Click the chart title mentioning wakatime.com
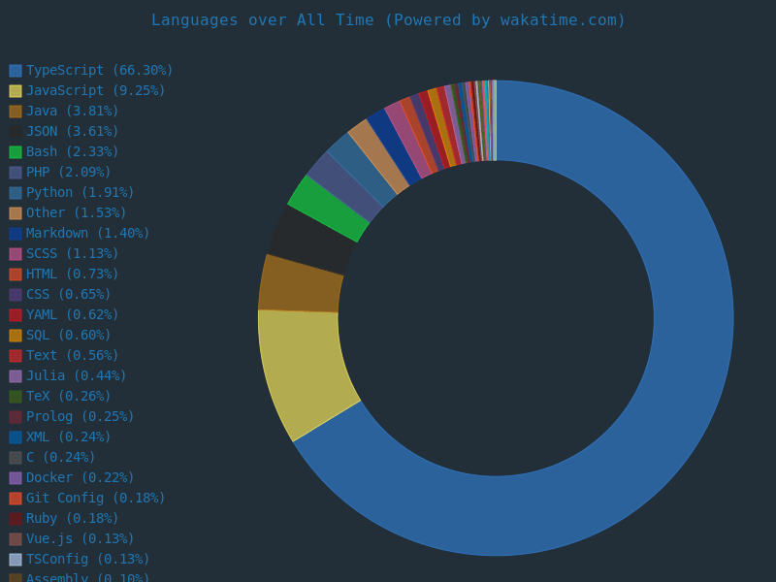Screen dimensions: 776x582 point(388,20)
